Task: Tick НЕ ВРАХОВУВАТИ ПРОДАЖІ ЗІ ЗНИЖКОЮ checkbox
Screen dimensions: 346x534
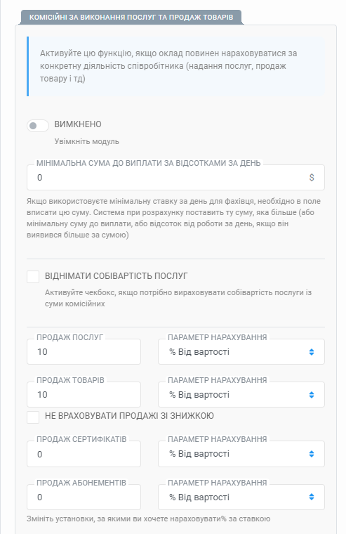Action: coord(33,417)
